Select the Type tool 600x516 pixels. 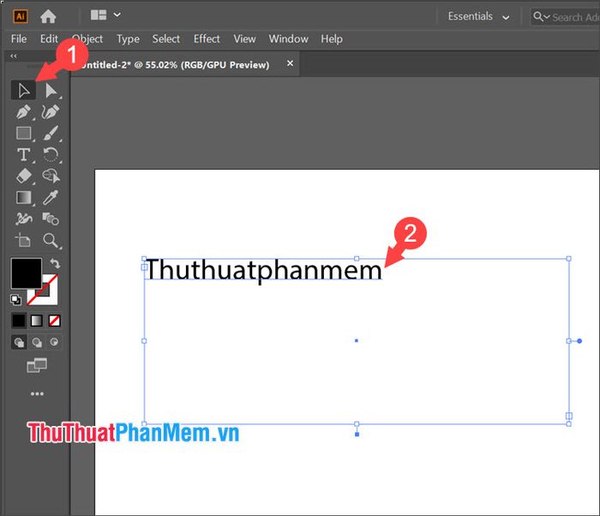pos(24,155)
